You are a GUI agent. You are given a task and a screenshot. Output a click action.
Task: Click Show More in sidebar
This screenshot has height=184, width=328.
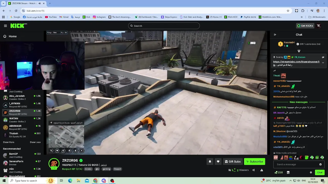pos(8,142)
